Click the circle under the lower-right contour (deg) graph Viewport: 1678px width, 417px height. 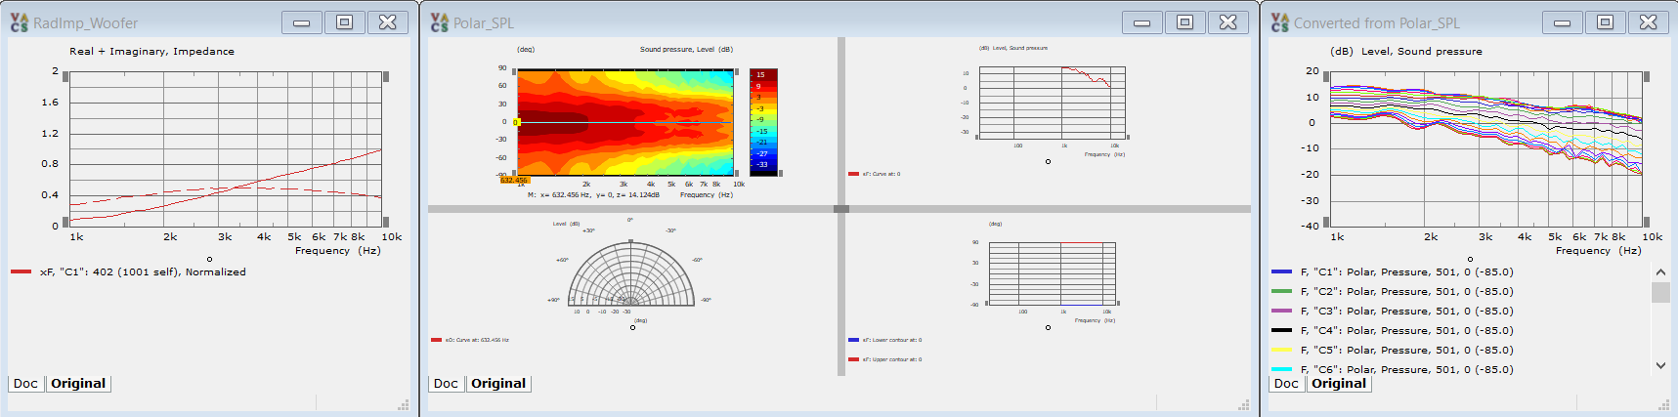1048,327
